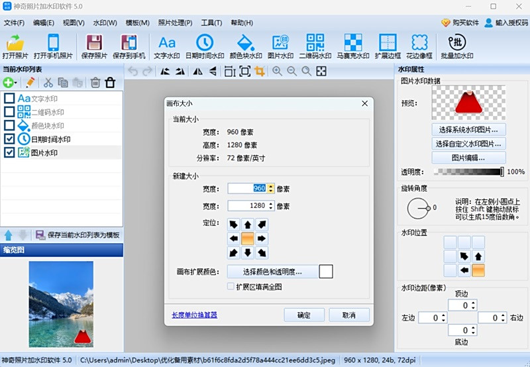Open the 照片处理(P) menu
The image size is (530, 367).
click(x=175, y=23)
